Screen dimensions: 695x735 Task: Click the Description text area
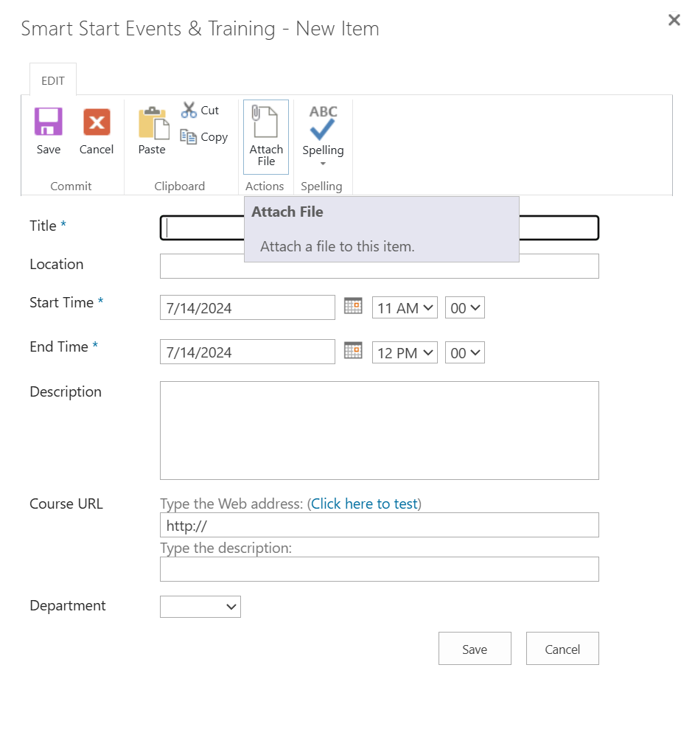pyautogui.click(x=379, y=430)
